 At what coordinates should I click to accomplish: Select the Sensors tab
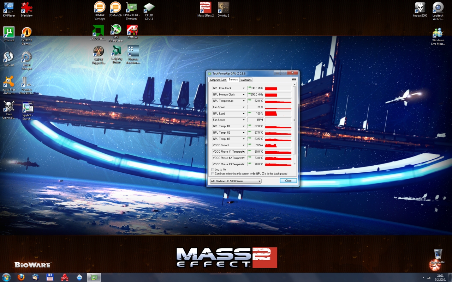click(233, 80)
